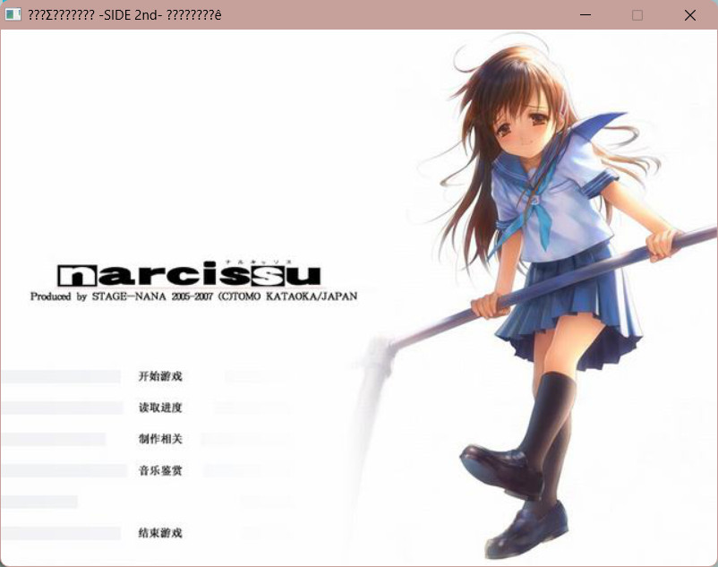
Task: Start the game via 开始游戏
Action: point(160,376)
